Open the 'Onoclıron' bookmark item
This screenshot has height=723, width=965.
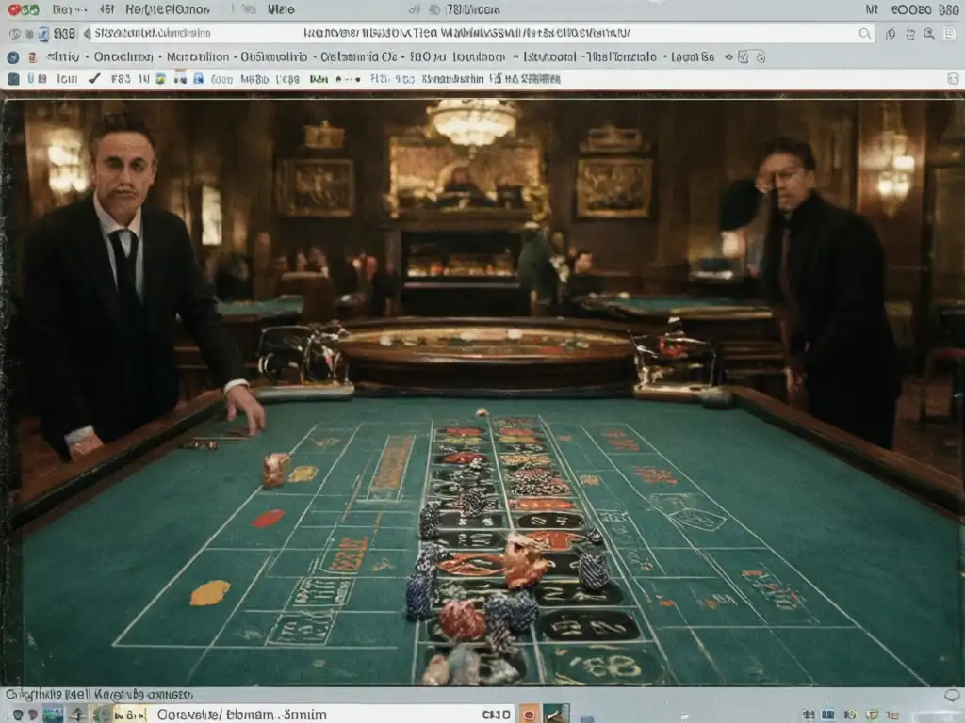point(123,56)
